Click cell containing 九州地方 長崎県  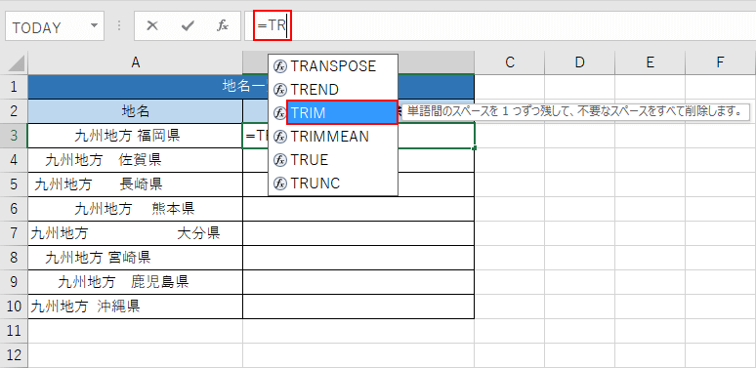(136, 184)
